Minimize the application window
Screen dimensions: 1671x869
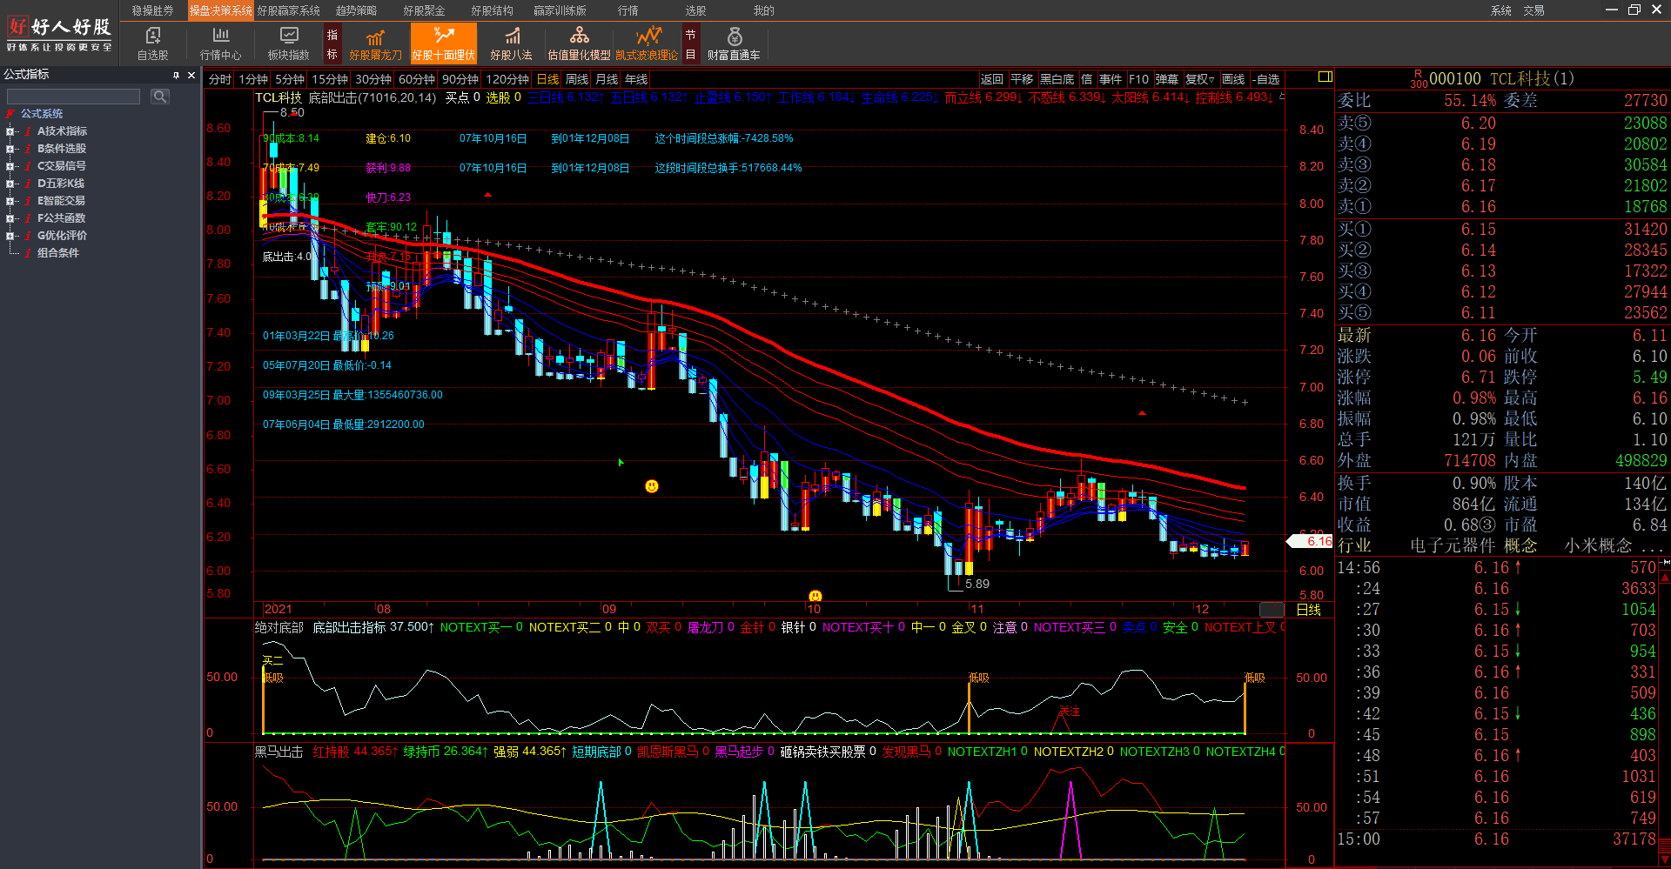tap(1611, 10)
